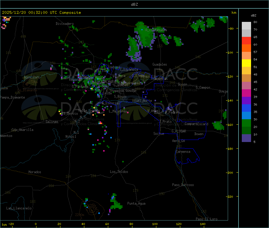Click the Paso_El_Loro label

(207, 219)
